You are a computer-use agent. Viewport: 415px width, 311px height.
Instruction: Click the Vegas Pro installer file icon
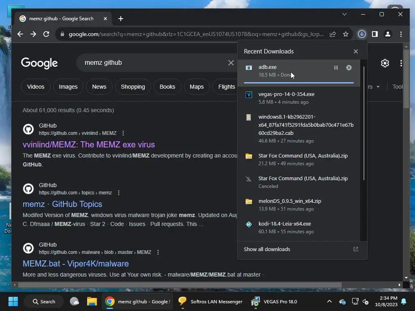(x=249, y=95)
